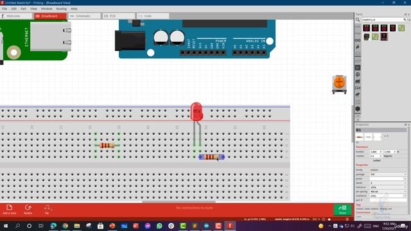
Task: Open the Edit menu
Action: [x=13, y=8]
